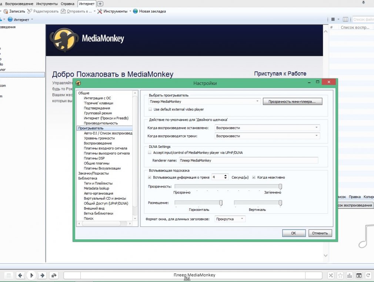
Task: Click the Прозрачность мини-плеера... button
Action: point(293,102)
